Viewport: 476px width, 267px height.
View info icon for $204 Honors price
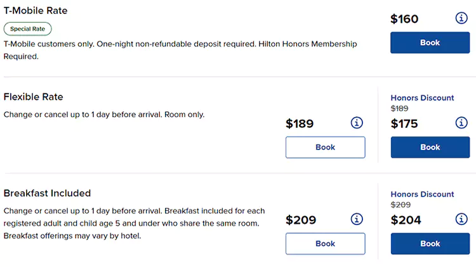[461, 219]
